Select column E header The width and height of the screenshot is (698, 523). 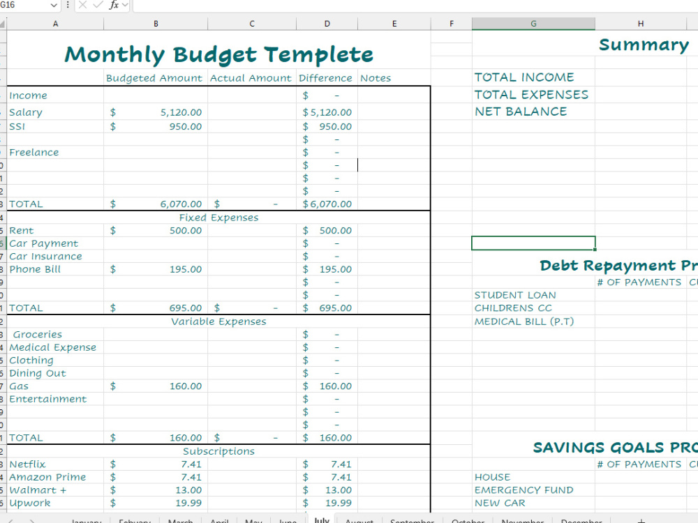[394, 24]
